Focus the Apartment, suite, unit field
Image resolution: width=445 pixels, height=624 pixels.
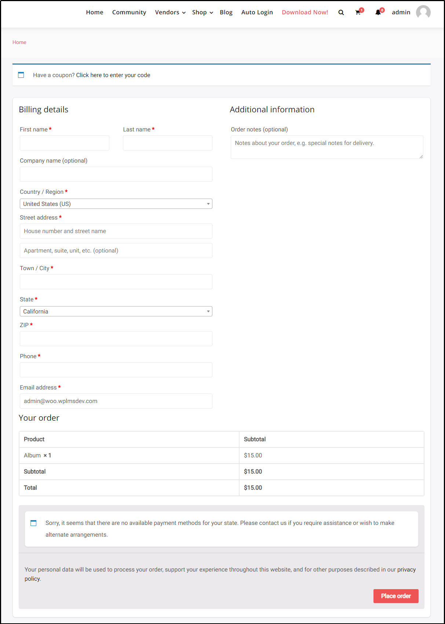pos(116,250)
